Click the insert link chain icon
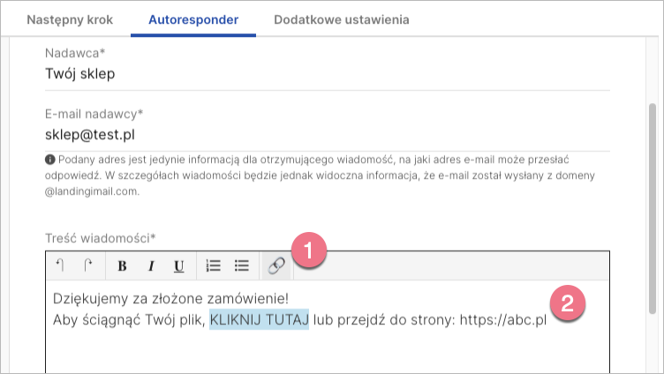 tap(275, 266)
